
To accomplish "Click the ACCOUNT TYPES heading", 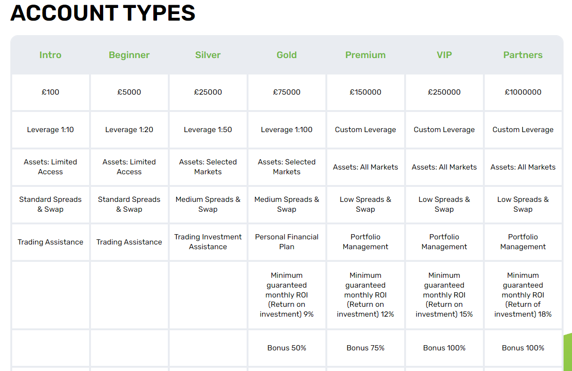I will tap(103, 13).
